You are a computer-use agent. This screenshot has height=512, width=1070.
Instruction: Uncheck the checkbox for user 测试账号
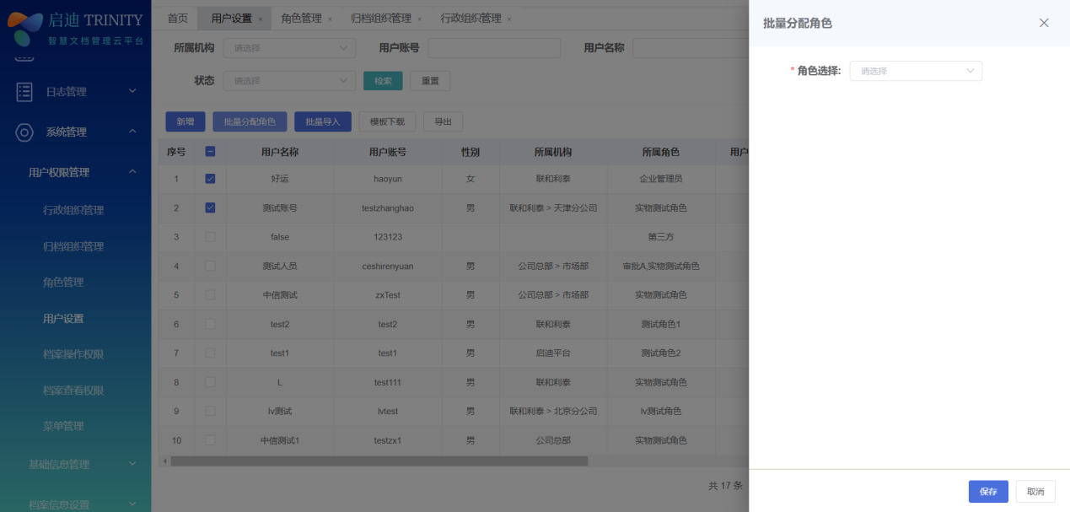210,207
